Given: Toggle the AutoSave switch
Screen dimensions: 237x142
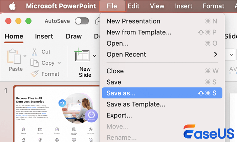Looking at the screenshot, I should pos(82,21).
